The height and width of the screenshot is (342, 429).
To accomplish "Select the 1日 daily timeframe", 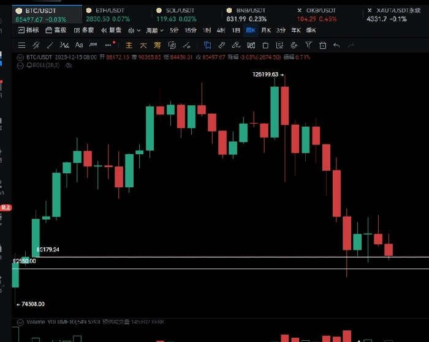I will (x=235, y=30).
